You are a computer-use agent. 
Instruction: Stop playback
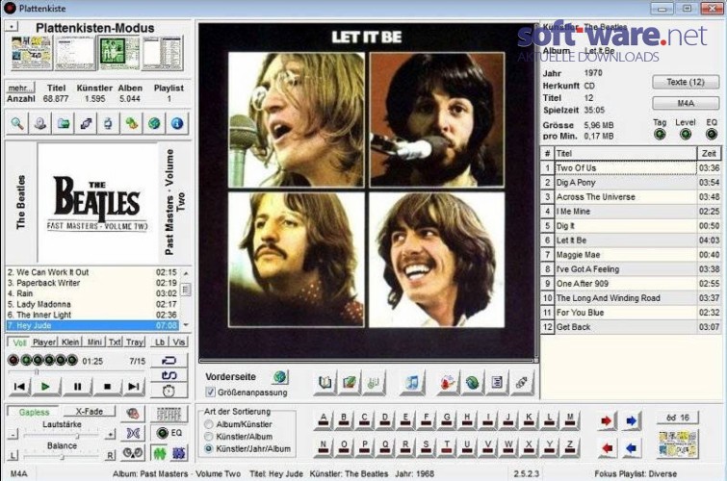coord(107,387)
